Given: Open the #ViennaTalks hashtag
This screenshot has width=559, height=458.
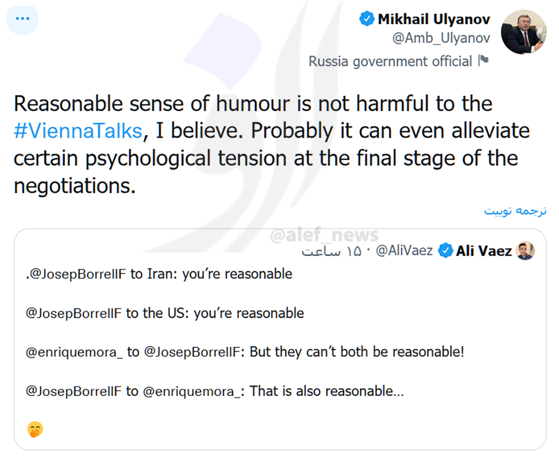Looking at the screenshot, I should (x=78, y=130).
